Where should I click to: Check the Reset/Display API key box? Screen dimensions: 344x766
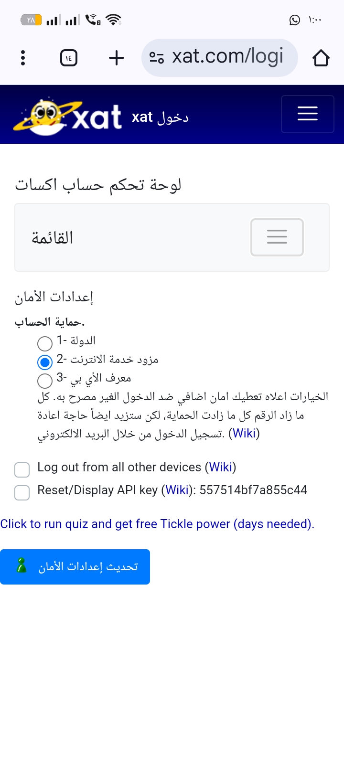[x=22, y=492]
